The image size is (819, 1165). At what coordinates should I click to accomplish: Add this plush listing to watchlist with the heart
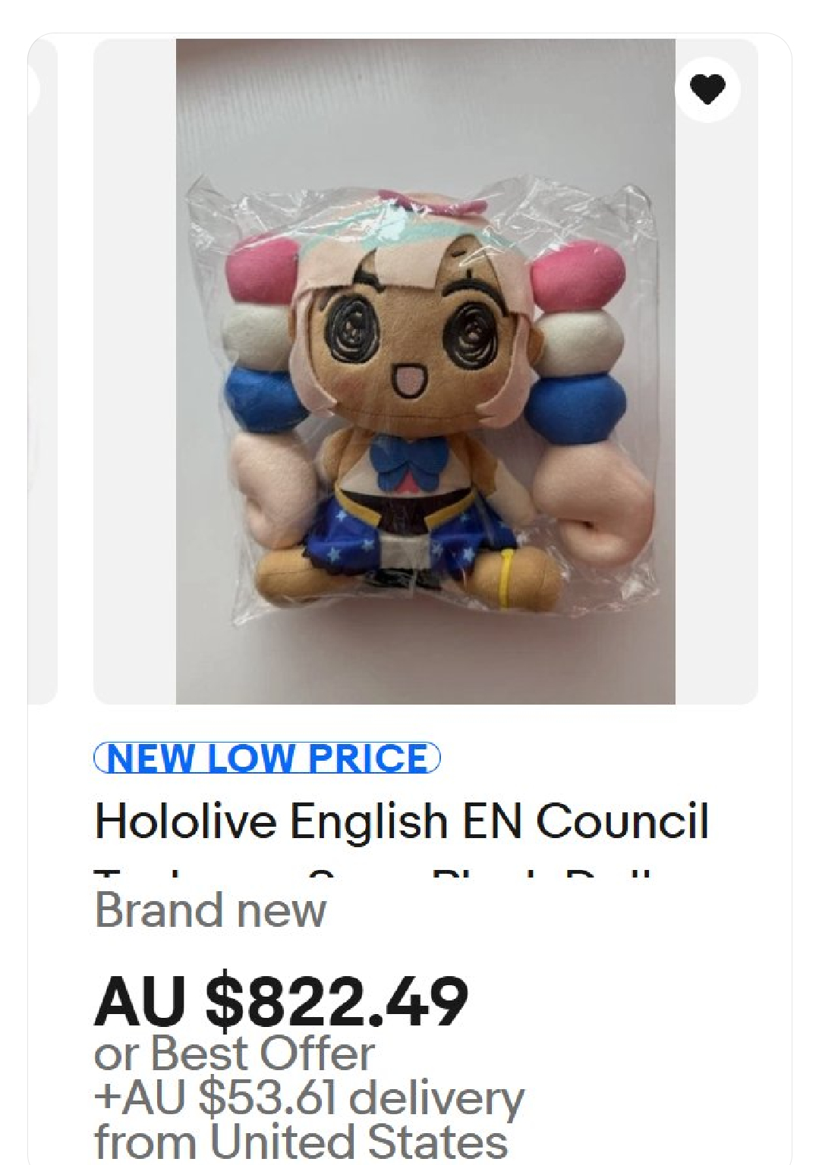[707, 89]
